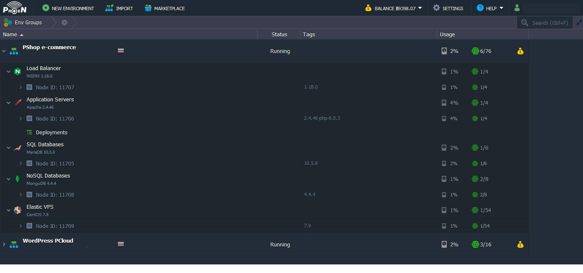Collapse the Elastic VPS layer
The image size is (583, 273).
tap(9, 210)
